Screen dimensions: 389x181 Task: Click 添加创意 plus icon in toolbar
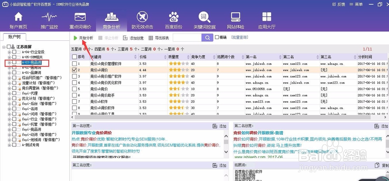tap(125, 38)
